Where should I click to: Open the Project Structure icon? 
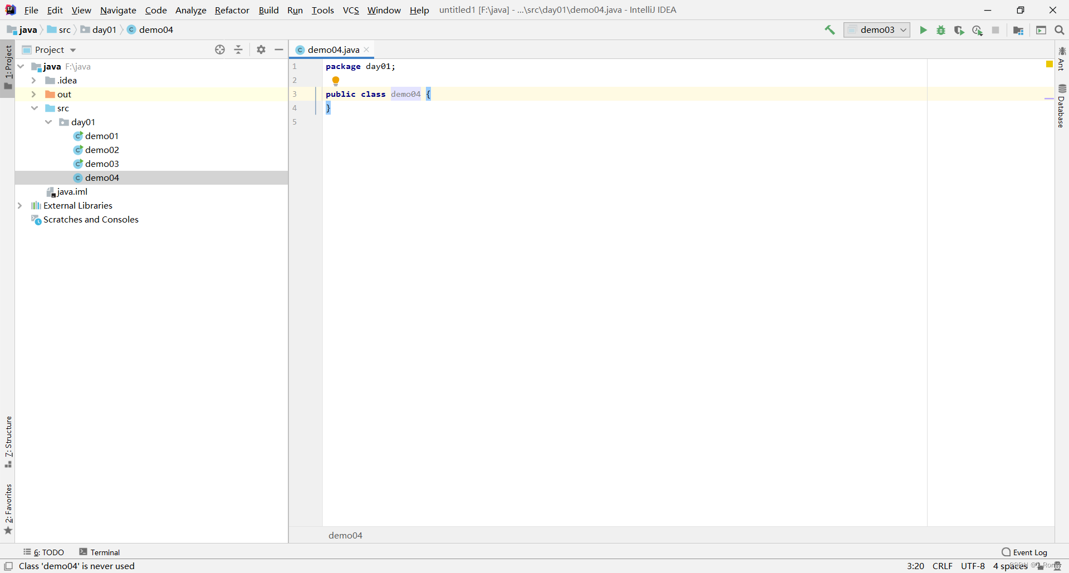tap(1018, 30)
